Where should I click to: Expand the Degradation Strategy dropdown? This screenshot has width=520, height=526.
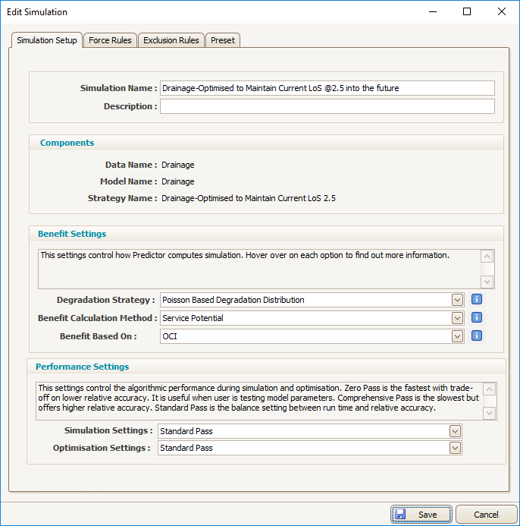[x=457, y=300]
